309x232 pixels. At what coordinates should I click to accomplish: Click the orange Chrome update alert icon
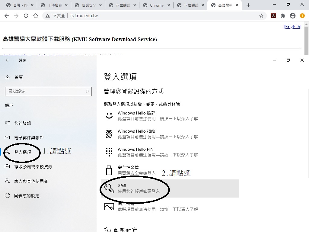(302, 16)
